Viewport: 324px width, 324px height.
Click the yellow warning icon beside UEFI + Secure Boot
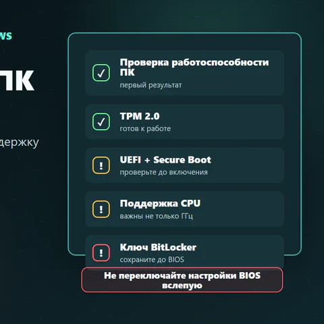(101, 165)
